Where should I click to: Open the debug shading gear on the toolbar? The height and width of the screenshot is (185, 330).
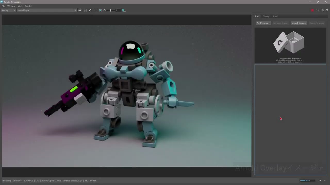[x=104, y=10]
